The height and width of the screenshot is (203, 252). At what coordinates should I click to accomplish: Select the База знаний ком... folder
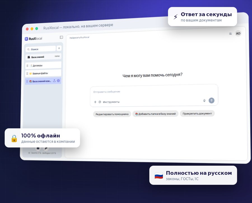click(43, 81)
